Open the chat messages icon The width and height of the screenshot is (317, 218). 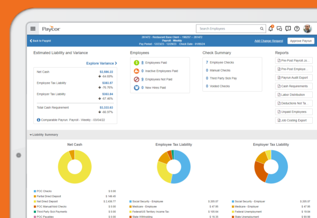[x=279, y=29]
